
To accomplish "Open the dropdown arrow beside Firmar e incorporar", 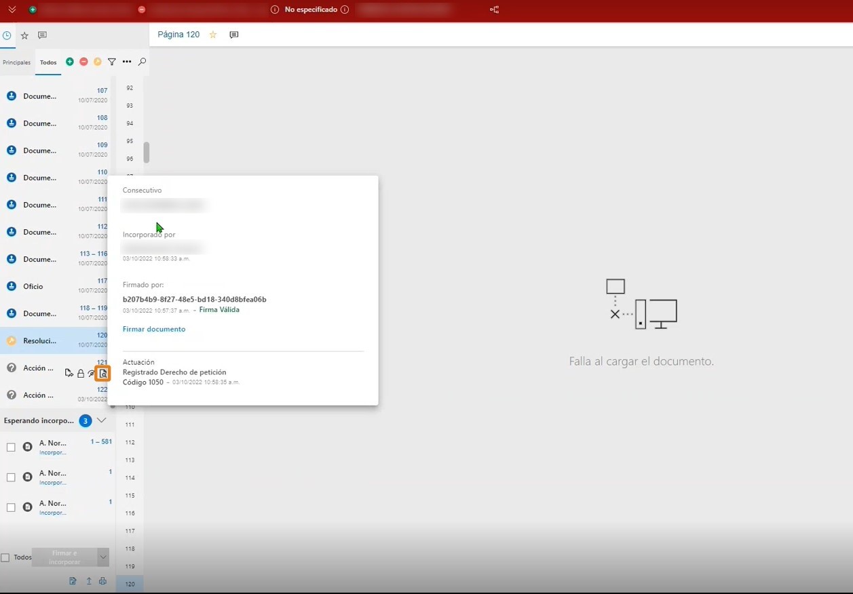I will click(103, 557).
